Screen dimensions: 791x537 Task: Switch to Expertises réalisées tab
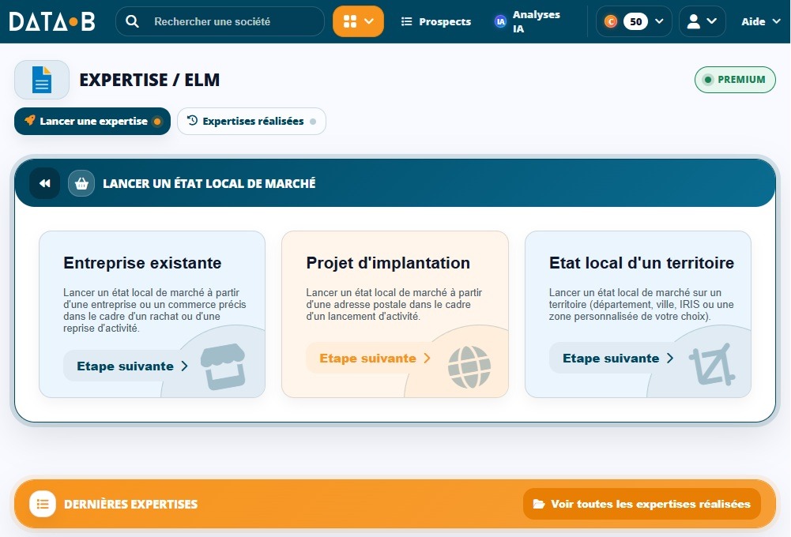coord(252,121)
